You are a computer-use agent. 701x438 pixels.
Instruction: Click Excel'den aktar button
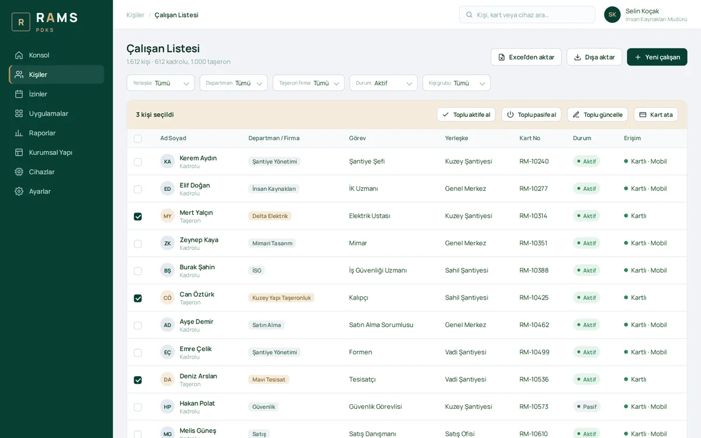pos(526,57)
